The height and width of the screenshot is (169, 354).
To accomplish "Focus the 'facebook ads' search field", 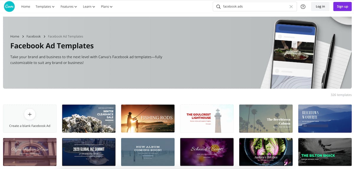I will pos(255,6).
